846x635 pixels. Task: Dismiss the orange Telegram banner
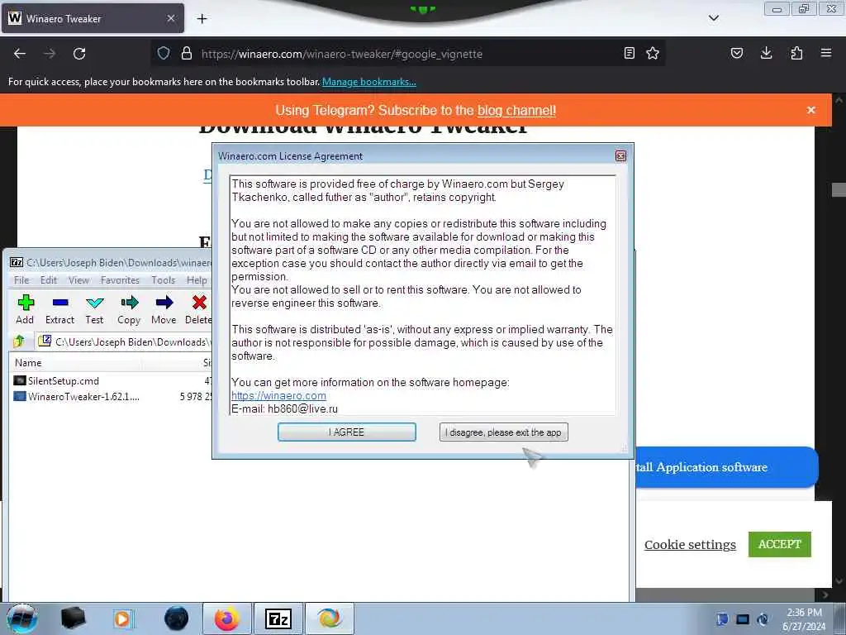(x=811, y=110)
